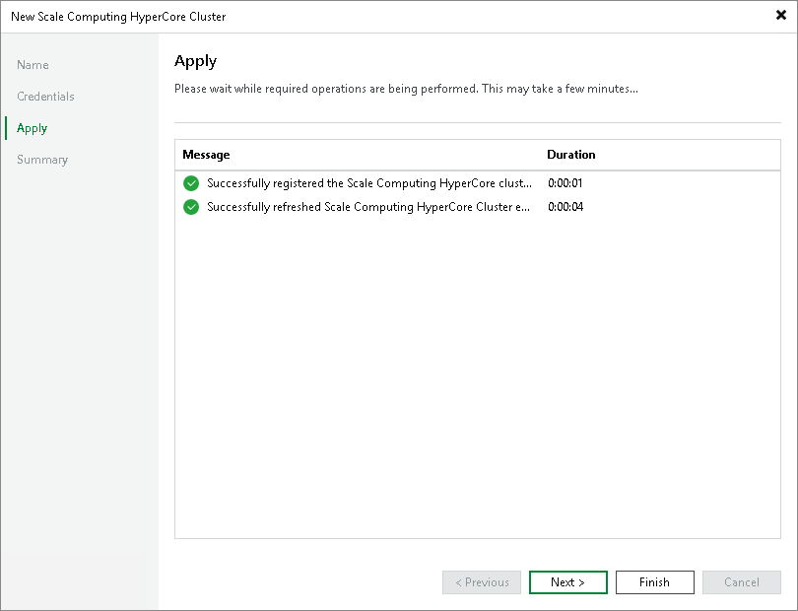Select the 'Successfully refreshed' log row
This screenshot has width=798, height=611.
pos(368,207)
